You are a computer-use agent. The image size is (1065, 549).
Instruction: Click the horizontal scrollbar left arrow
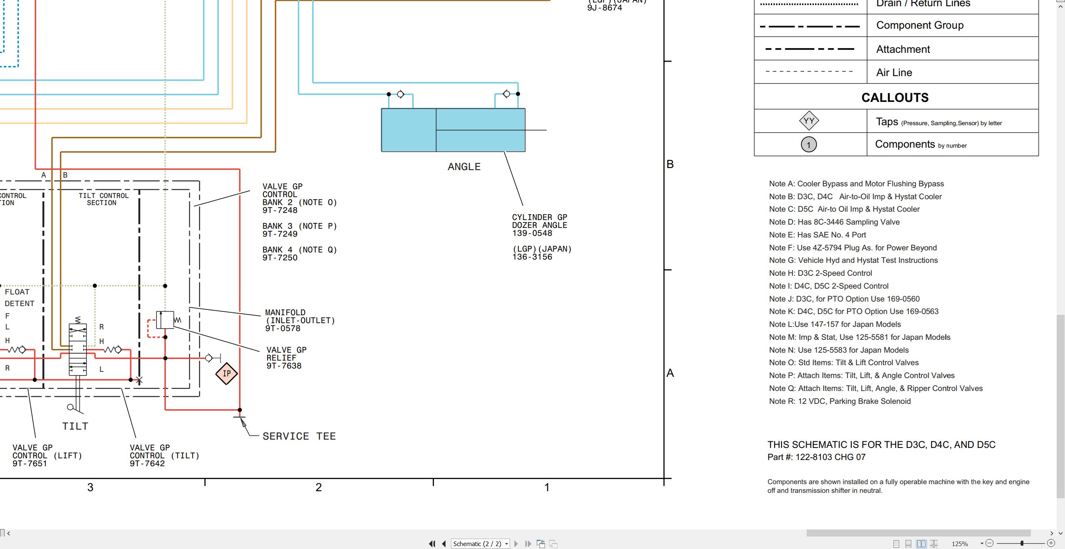[x=8, y=533]
